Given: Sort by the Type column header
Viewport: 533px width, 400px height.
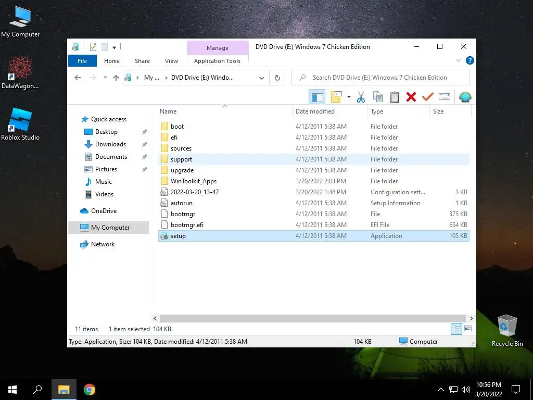Looking at the screenshot, I should pos(398,111).
